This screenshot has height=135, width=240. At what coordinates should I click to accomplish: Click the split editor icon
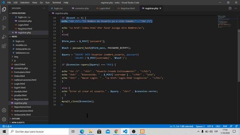230,8
